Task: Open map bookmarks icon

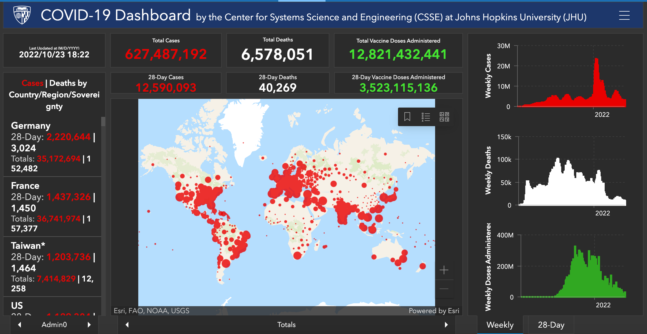Action: (407, 117)
